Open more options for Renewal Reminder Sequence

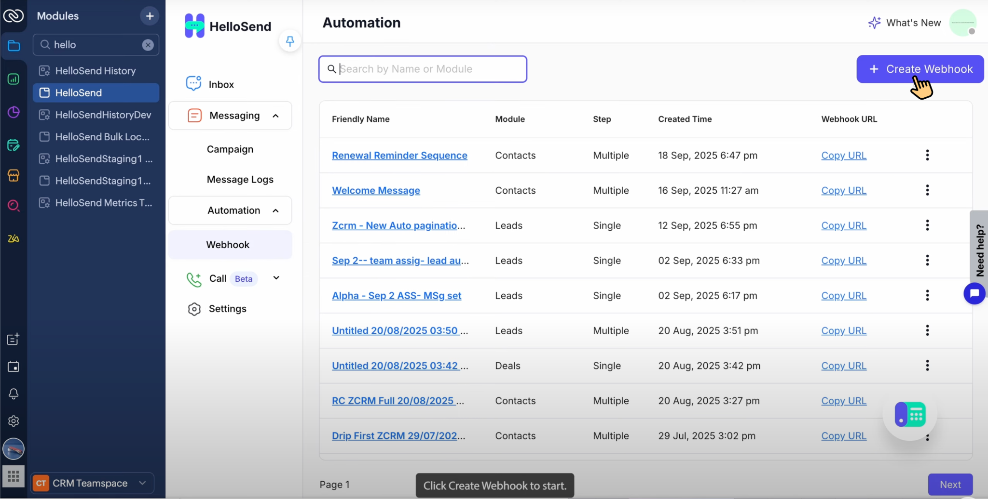[x=927, y=155]
